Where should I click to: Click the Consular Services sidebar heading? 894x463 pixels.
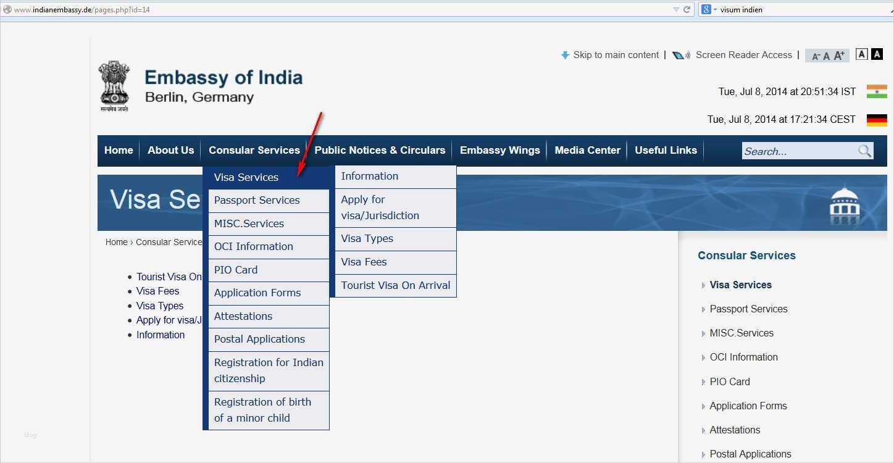[x=746, y=256]
